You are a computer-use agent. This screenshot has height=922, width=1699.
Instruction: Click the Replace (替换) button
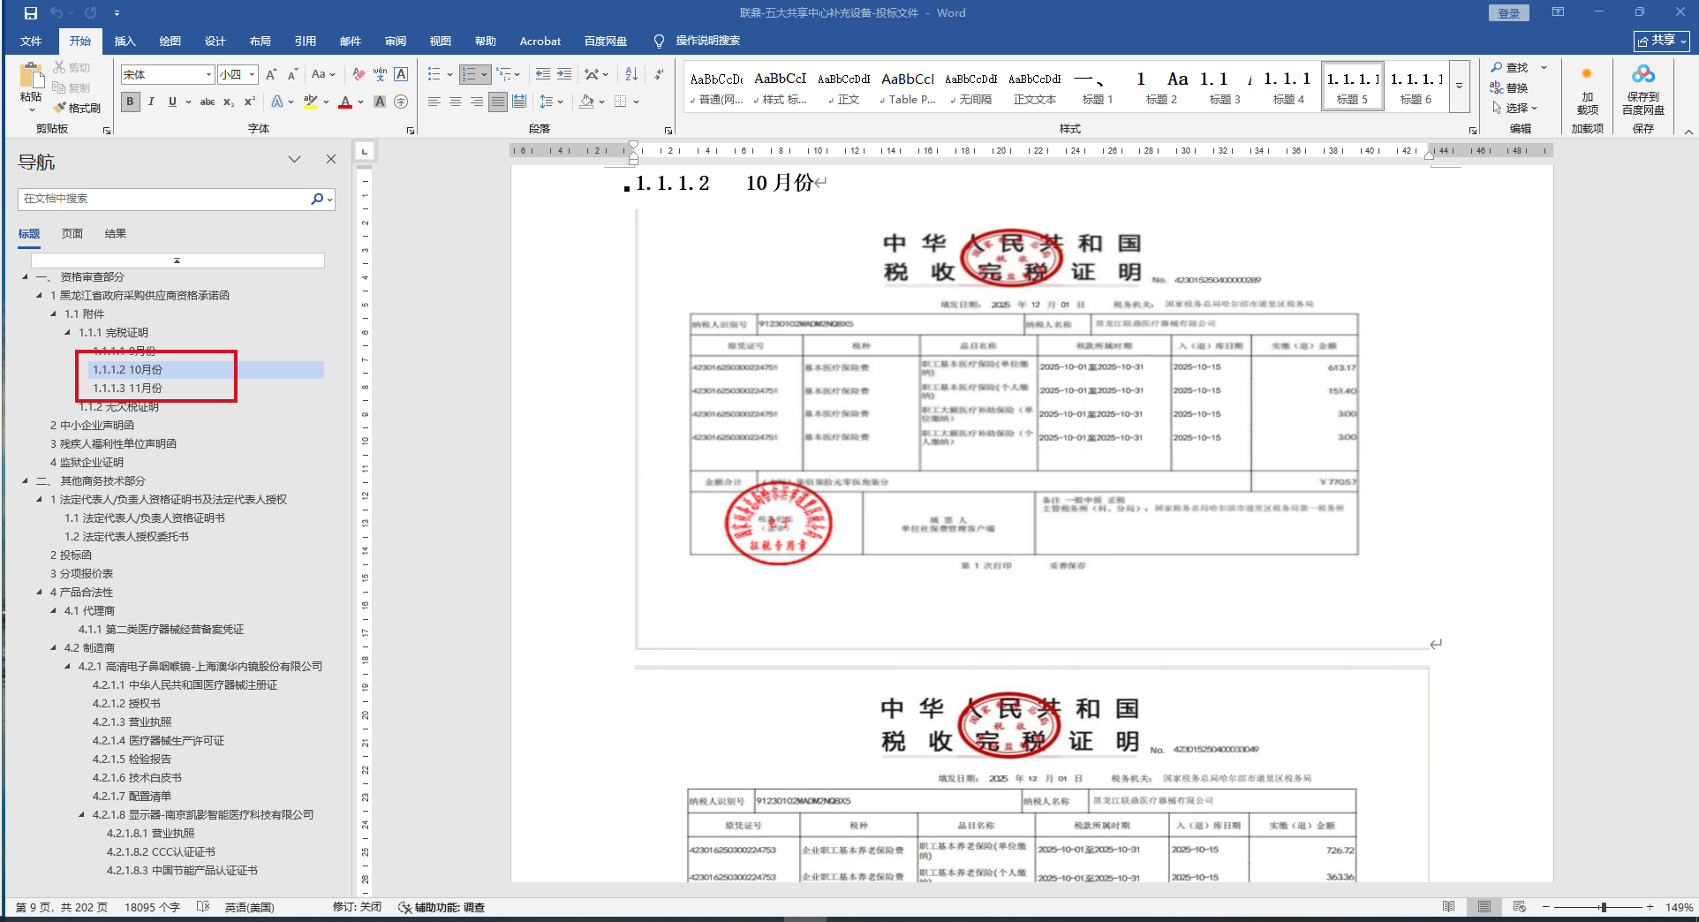point(1509,87)
